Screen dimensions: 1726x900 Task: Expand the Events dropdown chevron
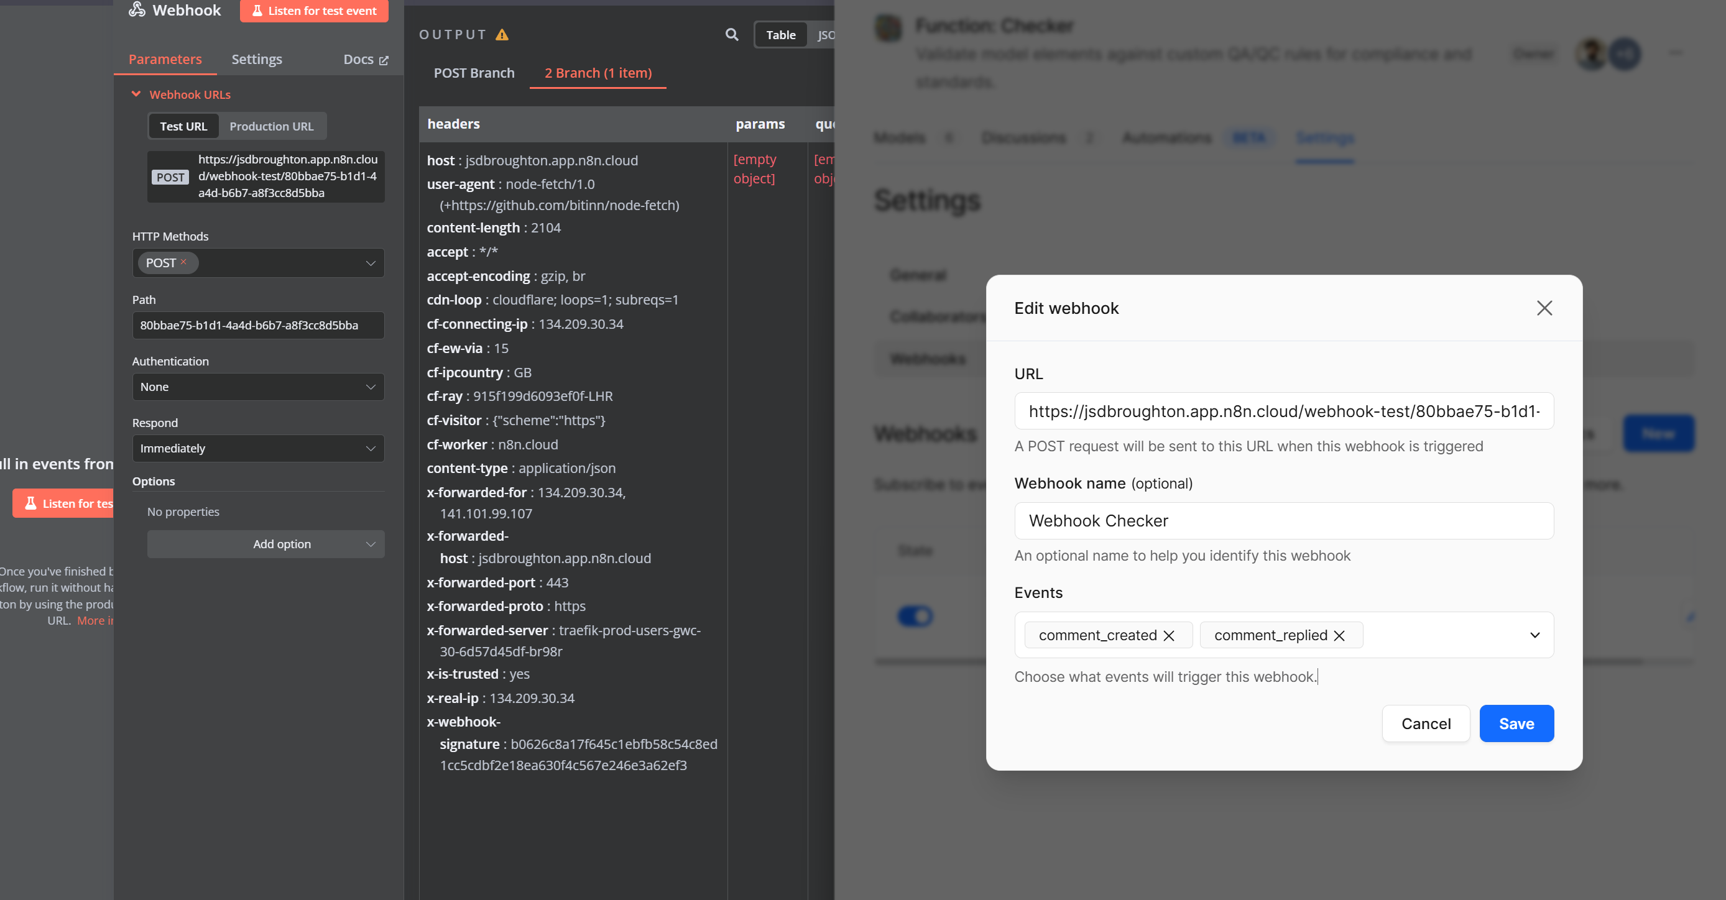pos(1534,635)
